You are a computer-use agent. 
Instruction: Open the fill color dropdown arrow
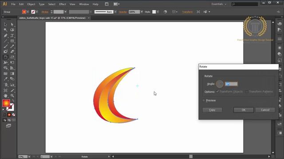tap(28, 12)
